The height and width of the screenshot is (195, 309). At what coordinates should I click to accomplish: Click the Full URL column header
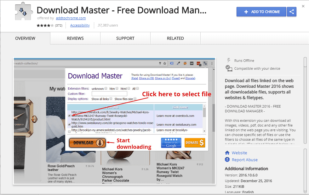pos(111,107)
